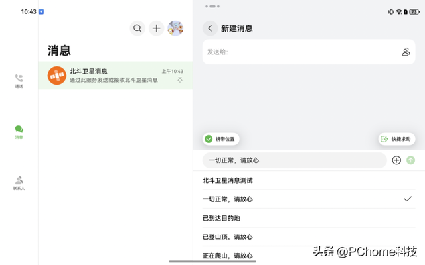Switch to the 通话 calls tab

coord(19,81)
